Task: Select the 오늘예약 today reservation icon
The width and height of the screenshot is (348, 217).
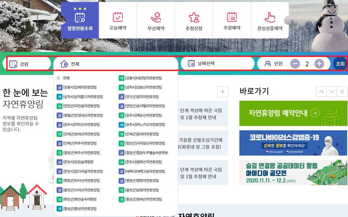Action: point(118,20)
